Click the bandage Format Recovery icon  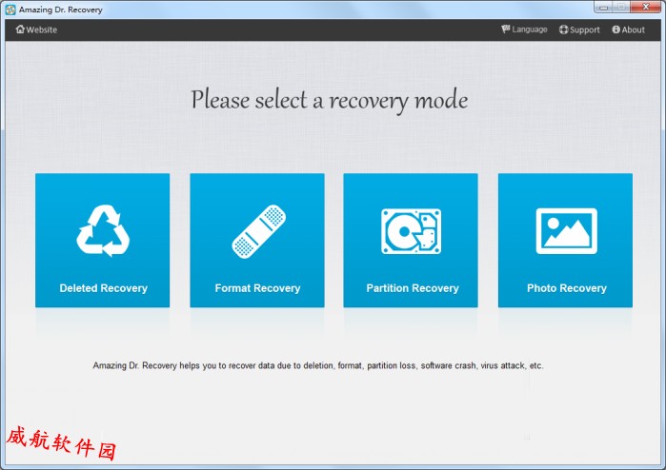tap(258, 231)
